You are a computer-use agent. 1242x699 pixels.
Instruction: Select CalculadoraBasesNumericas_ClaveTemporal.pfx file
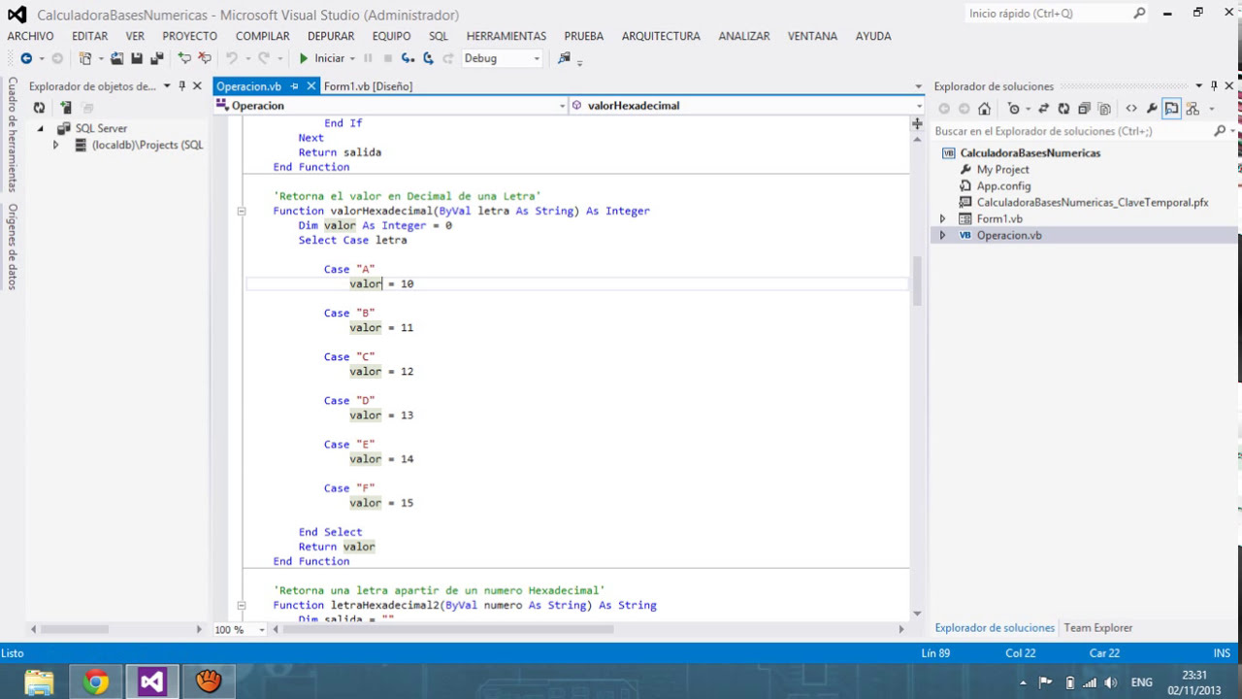(x=1093, y=203)
